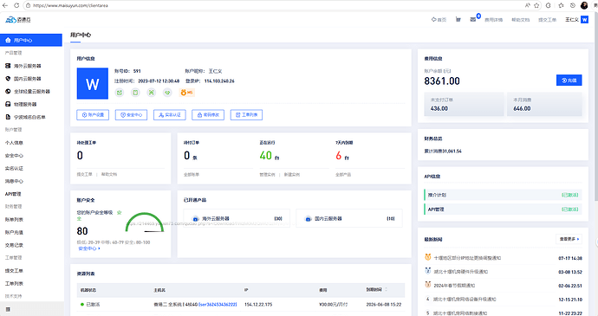Click the 物理服务器 sidebar icon
This screenshot has width=598, height=316.
(8, 104)
